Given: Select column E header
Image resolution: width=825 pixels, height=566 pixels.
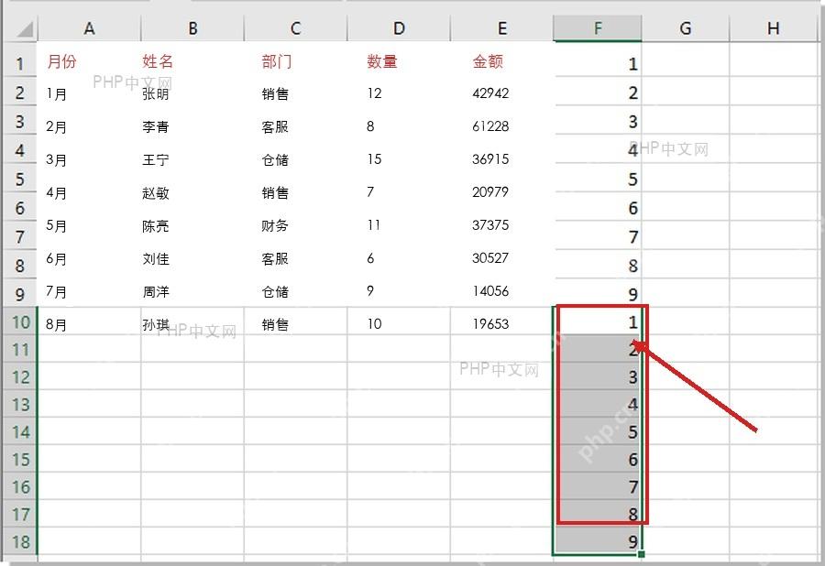Looking at the screenshot, I should coord(502,28).
